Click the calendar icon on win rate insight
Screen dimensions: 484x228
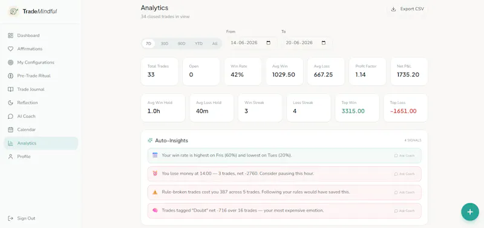pos(155,155)
